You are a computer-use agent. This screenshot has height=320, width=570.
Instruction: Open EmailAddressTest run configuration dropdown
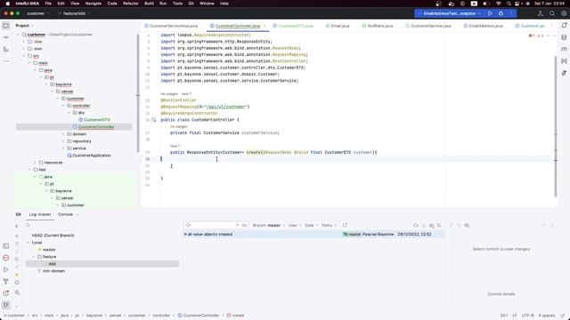[450, 13]
